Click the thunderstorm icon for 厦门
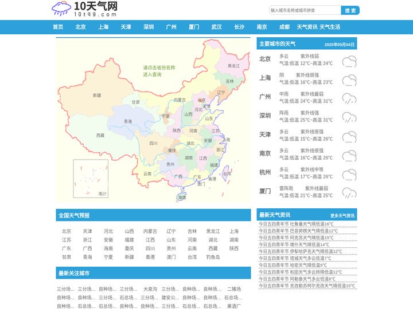 pyautogui.click(x=349, y=193)
